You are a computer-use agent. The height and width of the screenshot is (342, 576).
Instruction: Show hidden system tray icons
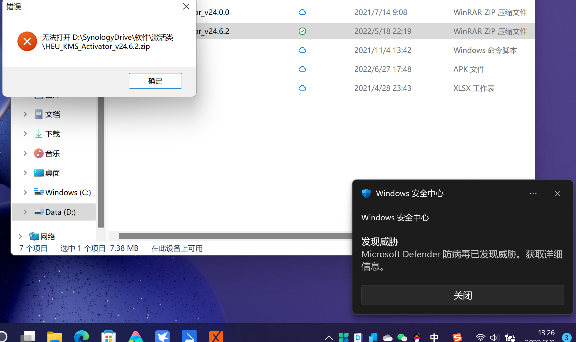click(x=329, y=338)
